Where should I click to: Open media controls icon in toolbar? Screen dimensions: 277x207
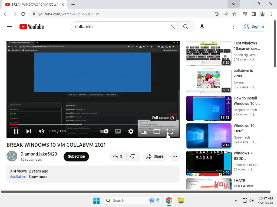[245, 14]
